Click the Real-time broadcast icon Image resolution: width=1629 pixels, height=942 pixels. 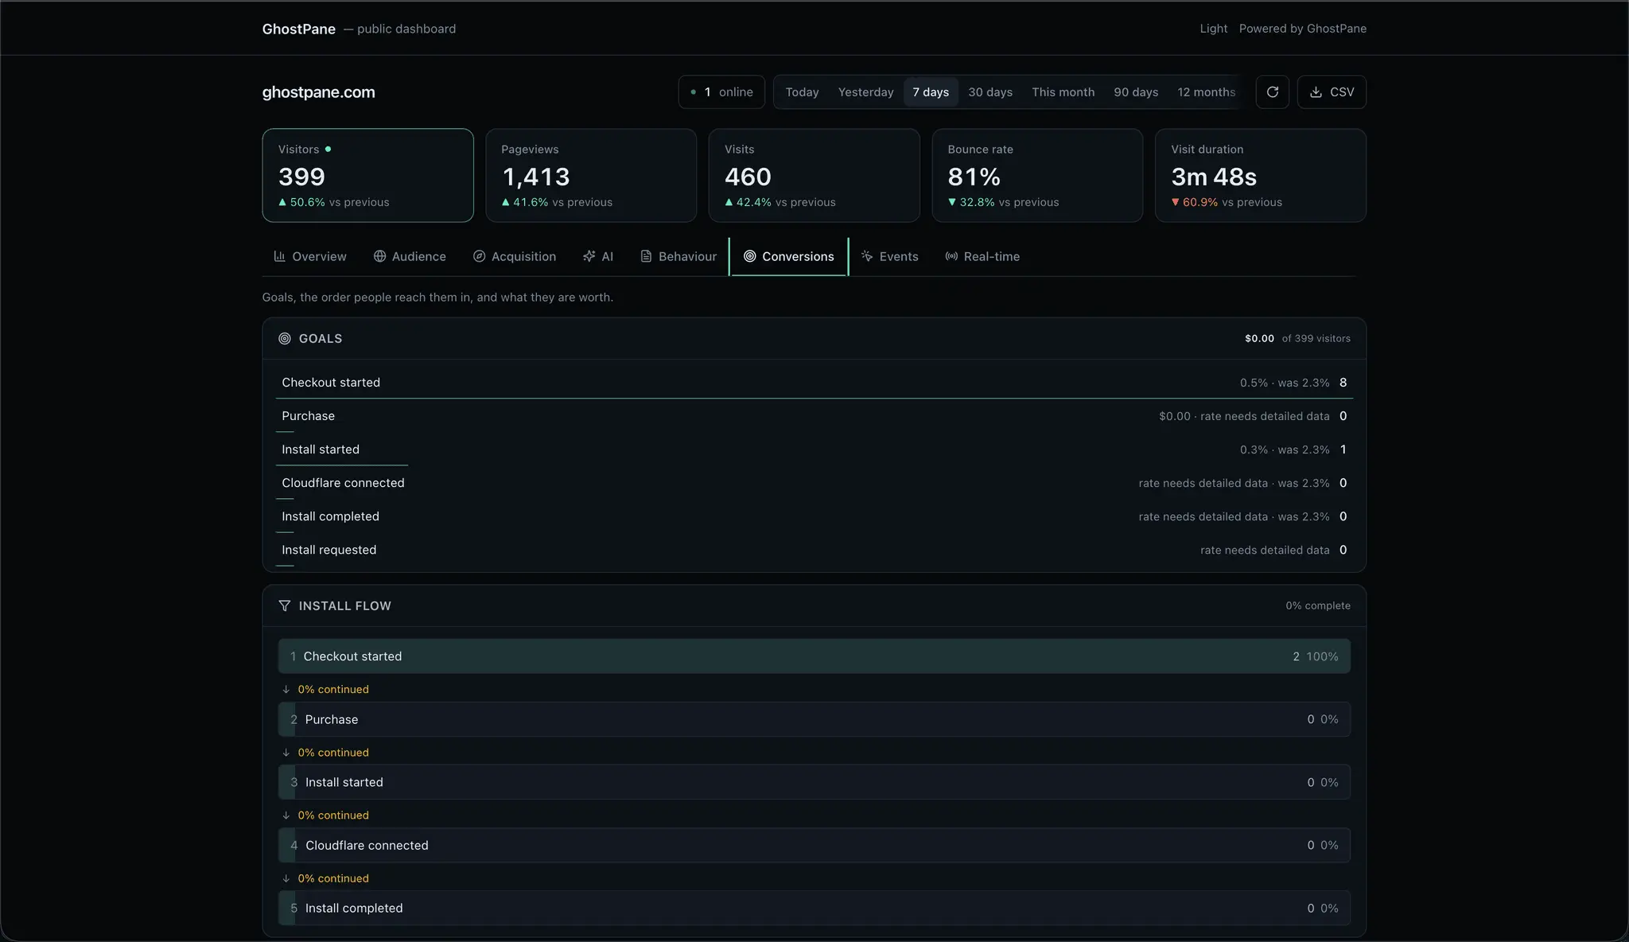pyautogui.click(x=951, y=256)
